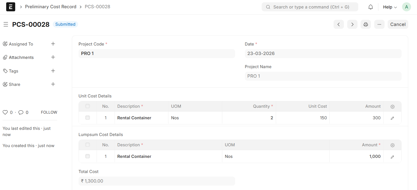Check the Lumpsum Rental Container row
The width and height of the screenshot is (417, 190).
point(88,156)
